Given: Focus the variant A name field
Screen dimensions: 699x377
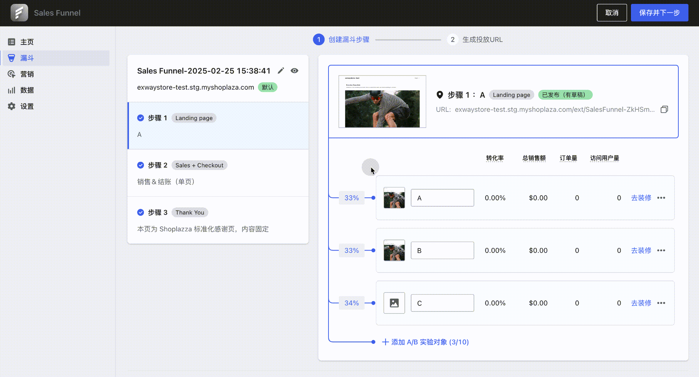Looking at the screenshot, I should click(x=442, y=198).
